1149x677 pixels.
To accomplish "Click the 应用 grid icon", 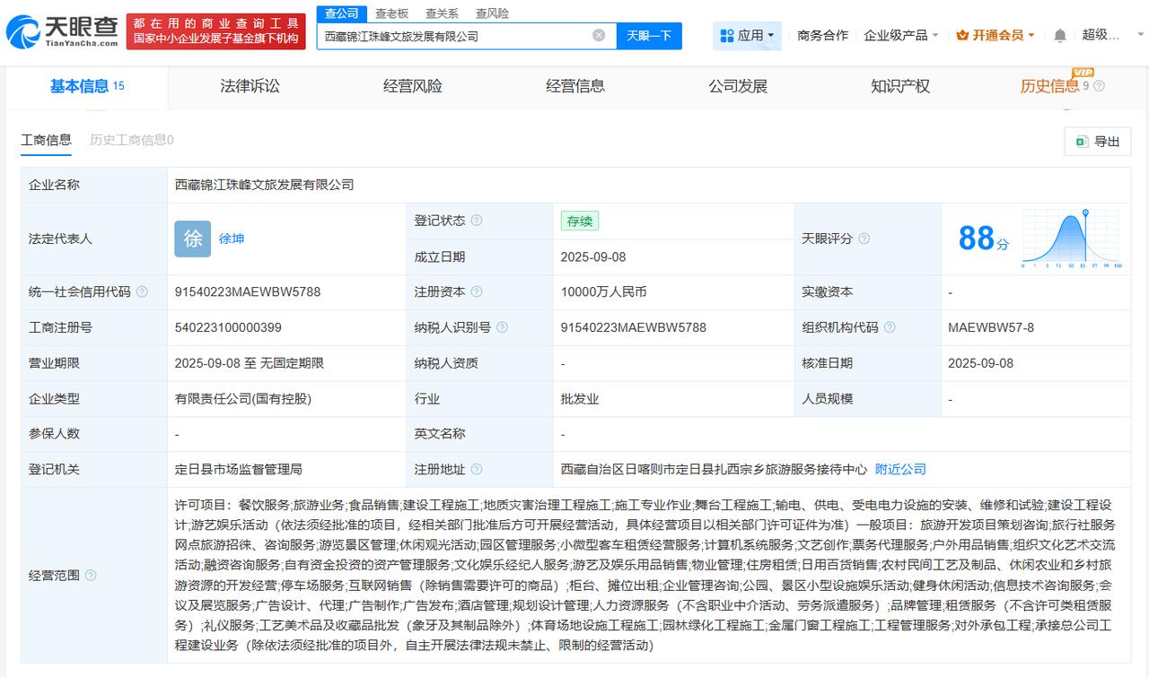I will (x=726, y=36).
